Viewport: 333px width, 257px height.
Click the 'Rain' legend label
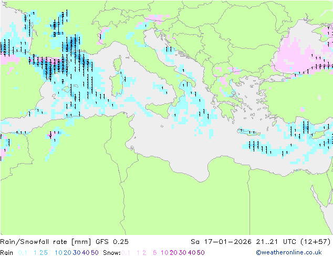coord(7,253)
